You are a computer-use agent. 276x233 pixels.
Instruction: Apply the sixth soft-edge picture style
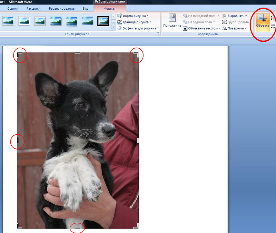(x=88, y=21)
